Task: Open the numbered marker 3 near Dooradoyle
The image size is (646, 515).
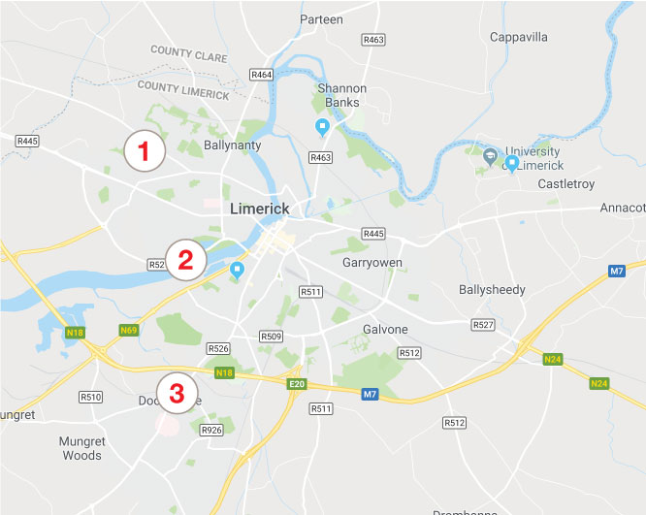Action: coord(178,393)
